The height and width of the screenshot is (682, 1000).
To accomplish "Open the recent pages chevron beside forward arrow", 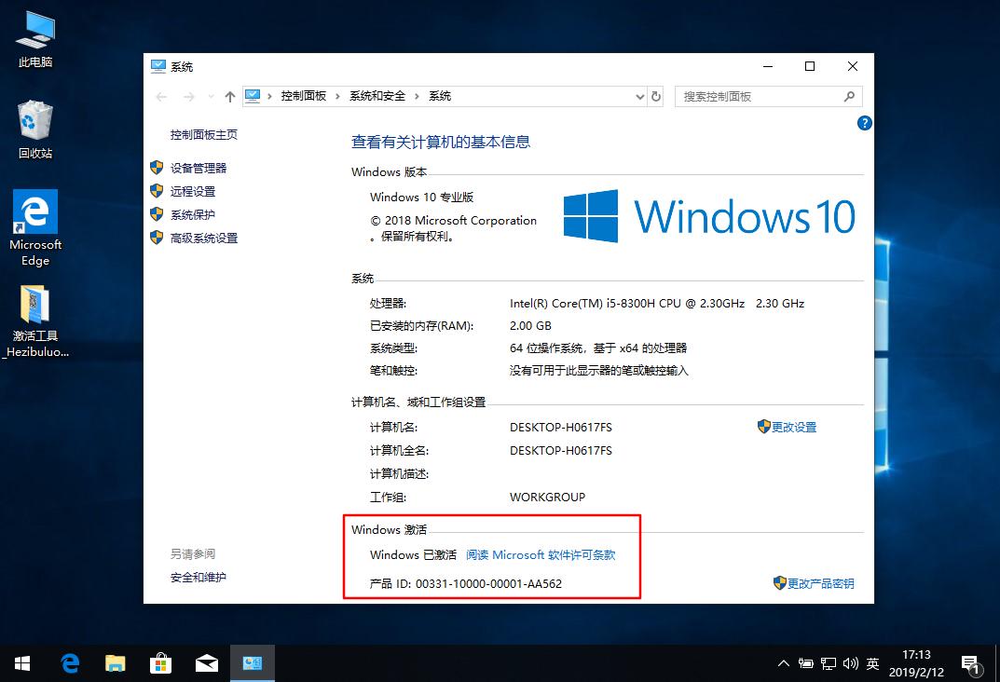I will tap(209, 96).
